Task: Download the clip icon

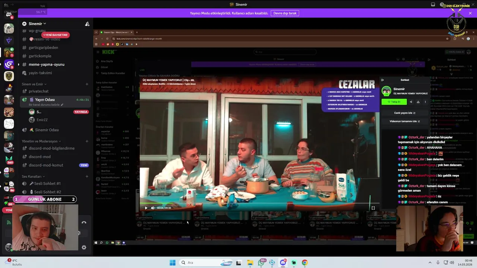Action: click(418, 102)
